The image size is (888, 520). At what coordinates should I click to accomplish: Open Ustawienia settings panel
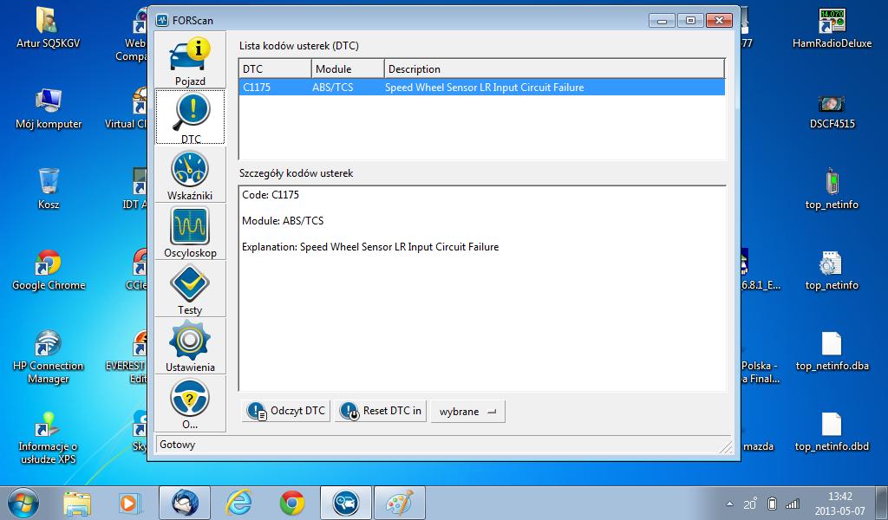tap(190, 346)
